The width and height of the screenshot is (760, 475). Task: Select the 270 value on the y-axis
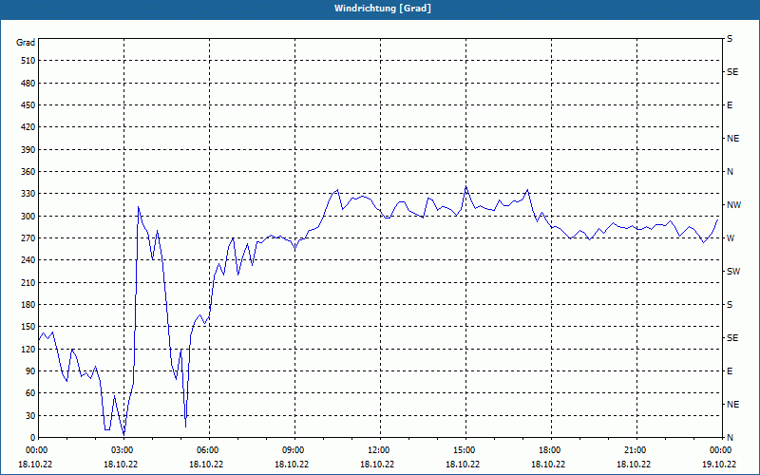[28, 238]
